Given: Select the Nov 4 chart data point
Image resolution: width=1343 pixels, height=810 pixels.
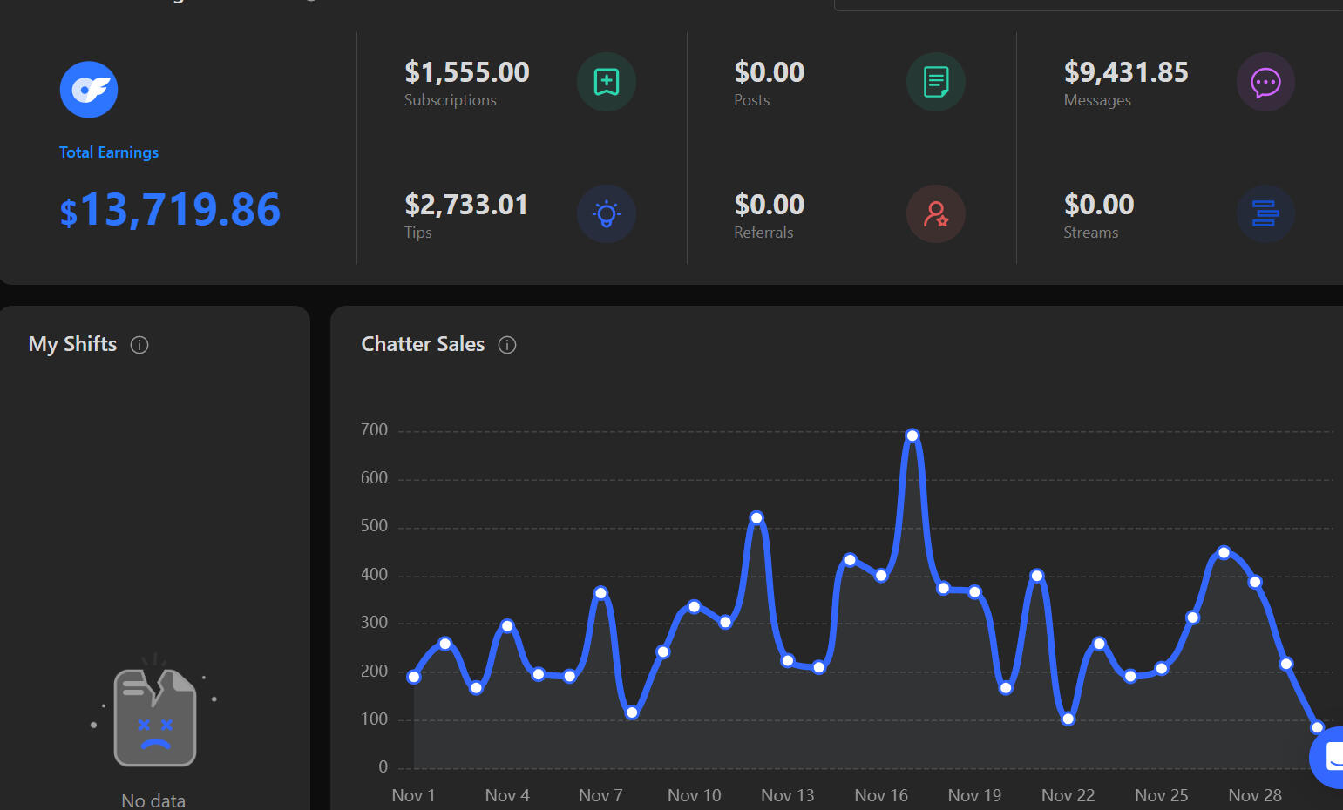Looking at the screenshot, I should [507, 626].
